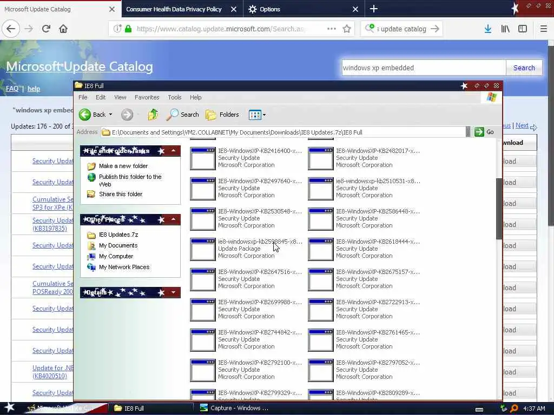Select IE8-WindowsXP-KB2416400 file icon
The height and width of the screenshot is (415, 554).
click(203, 158)
